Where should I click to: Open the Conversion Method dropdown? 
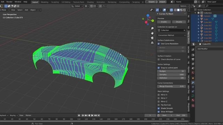172,35
